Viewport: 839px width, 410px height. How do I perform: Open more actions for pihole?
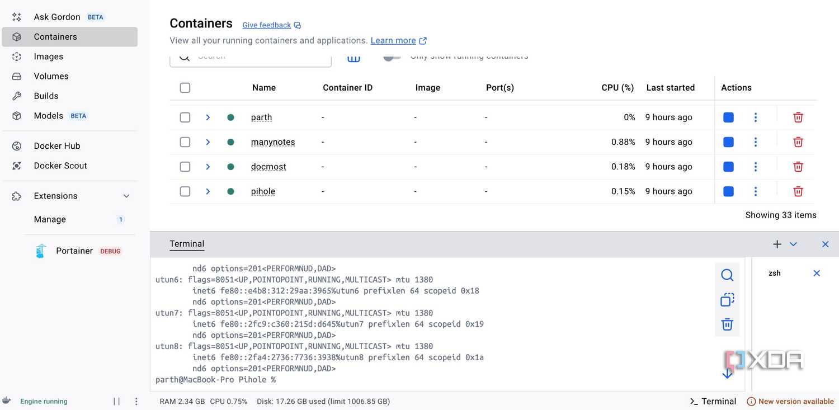[756, 191]
